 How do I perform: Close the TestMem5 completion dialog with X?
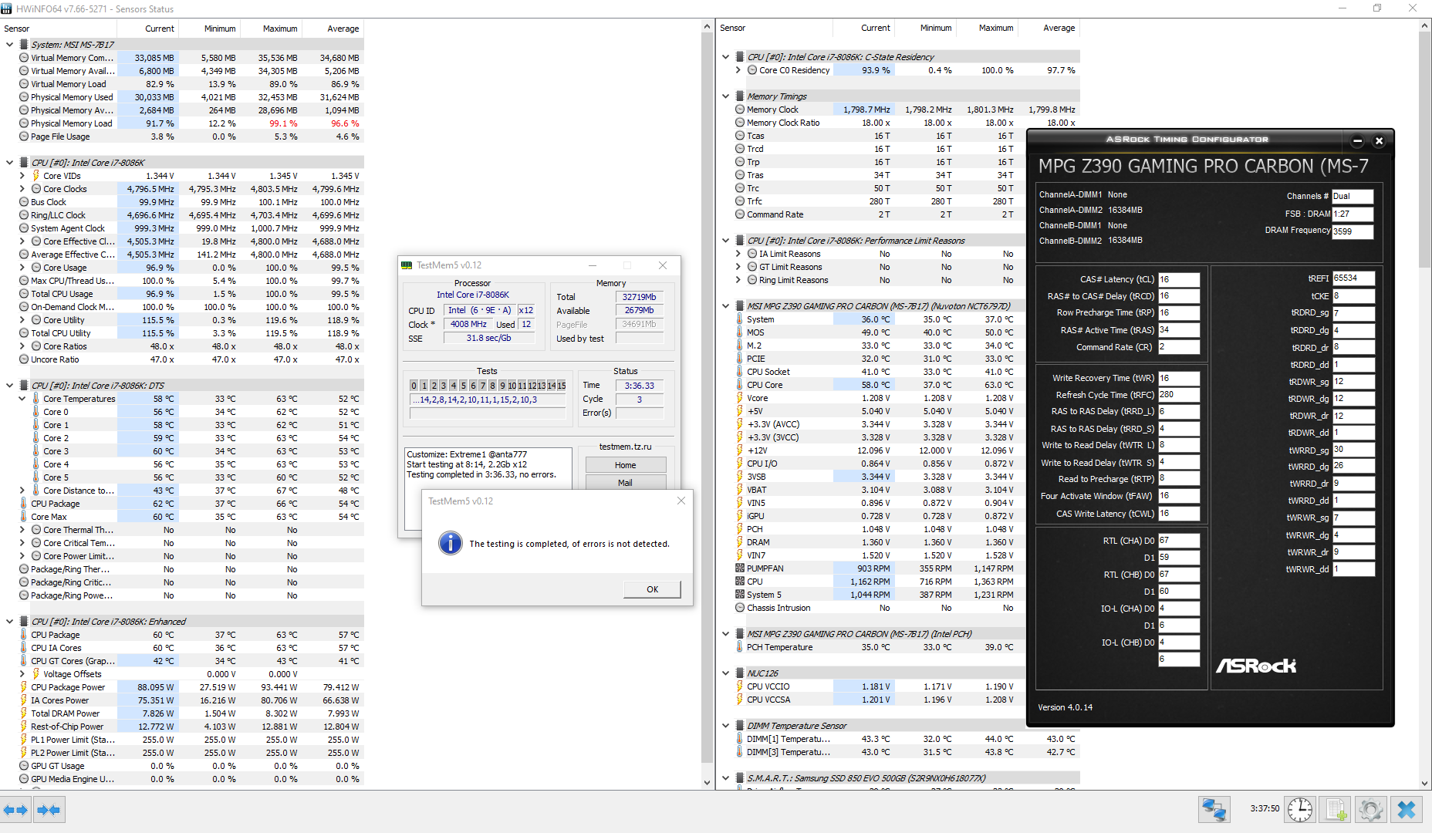pyautogui.click(x=681, y=501)
